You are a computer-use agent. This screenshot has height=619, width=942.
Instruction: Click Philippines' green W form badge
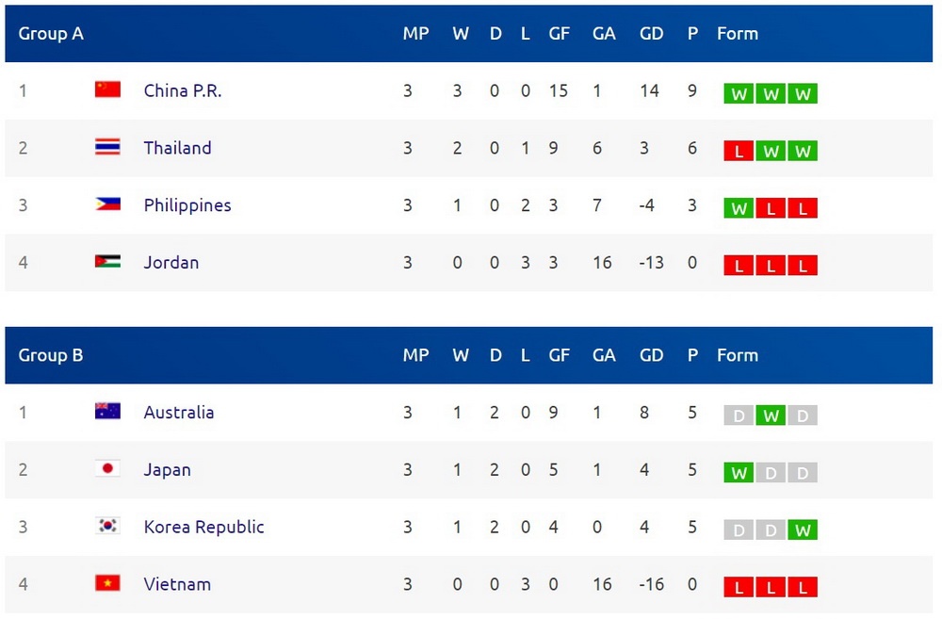pos(739,209)
